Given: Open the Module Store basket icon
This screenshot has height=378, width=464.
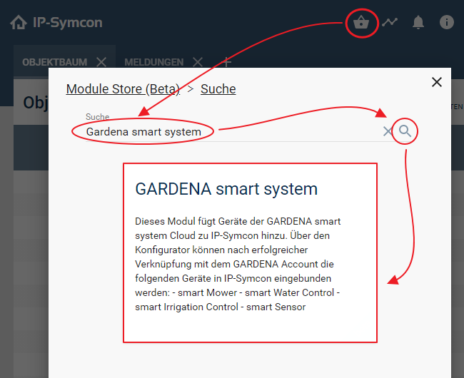Looking at the screenshot, I should click(361, 23).
